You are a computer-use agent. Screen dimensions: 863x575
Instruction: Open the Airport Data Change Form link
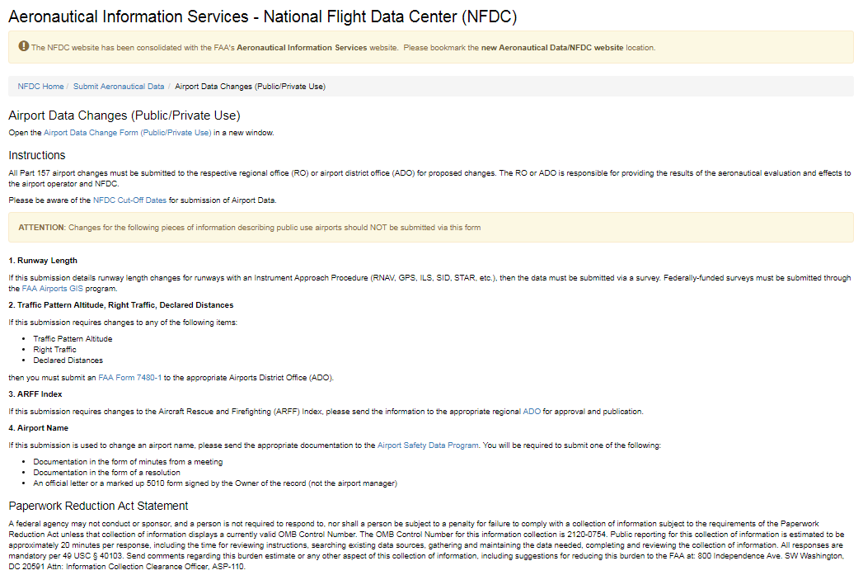[x=128, y=132]
